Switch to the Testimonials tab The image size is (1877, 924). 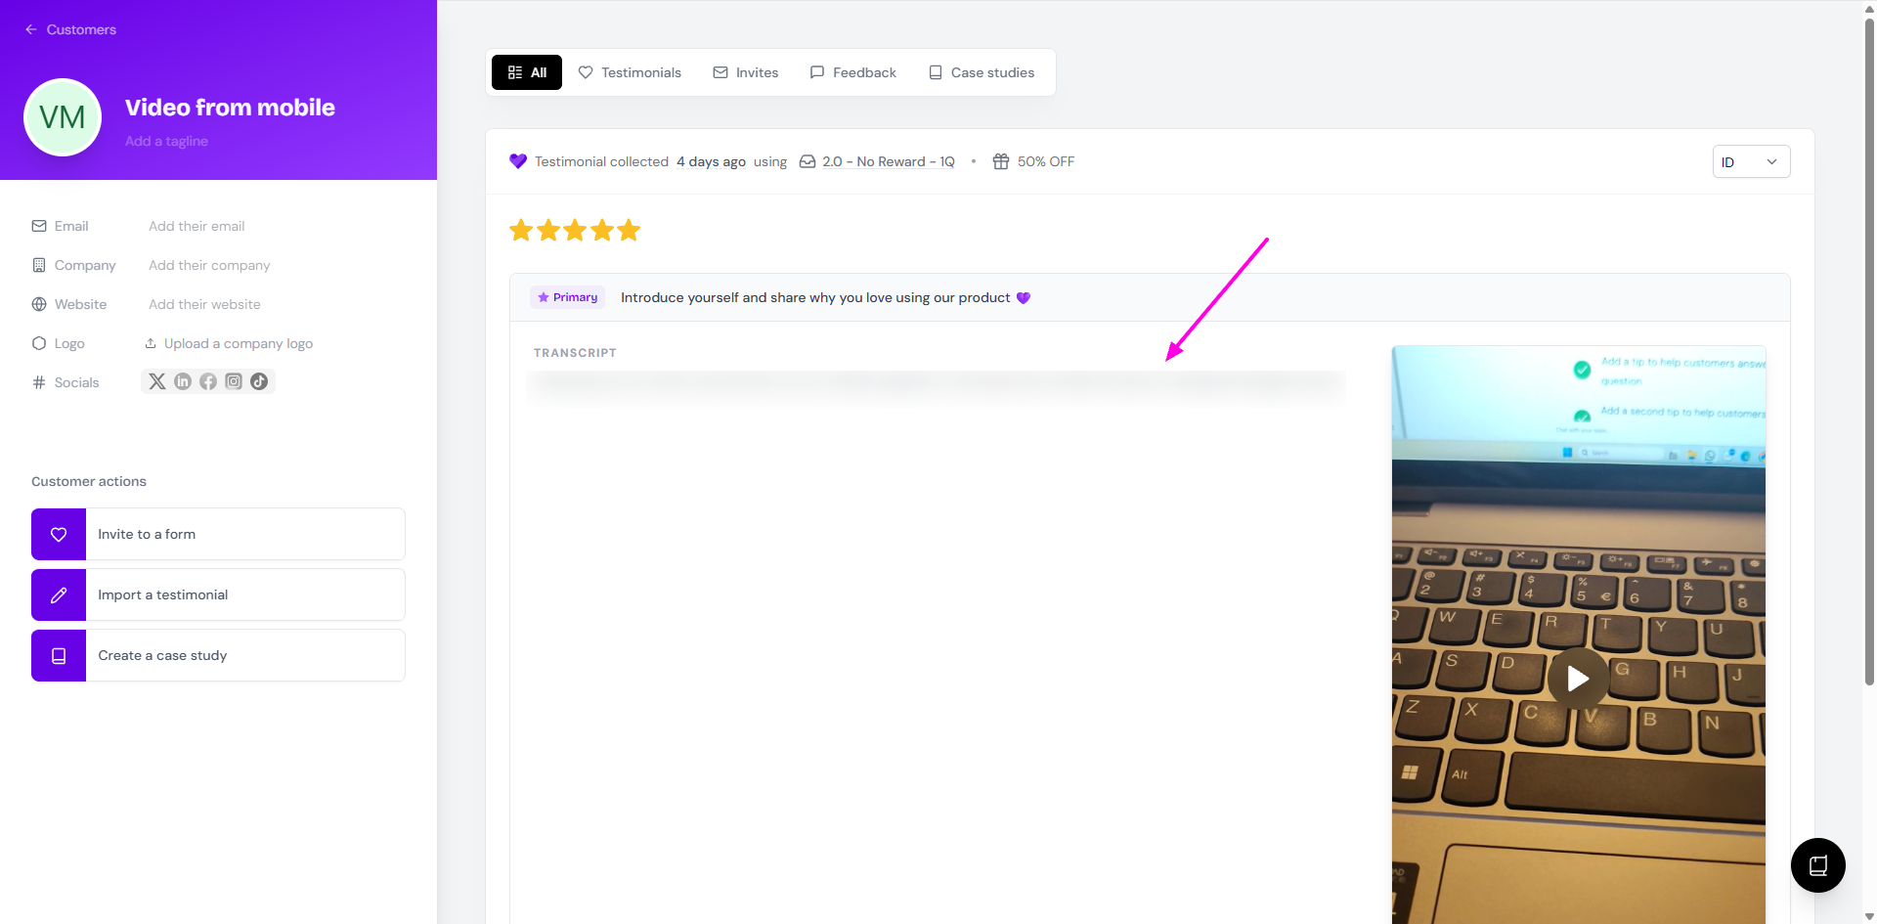point(630,72)
